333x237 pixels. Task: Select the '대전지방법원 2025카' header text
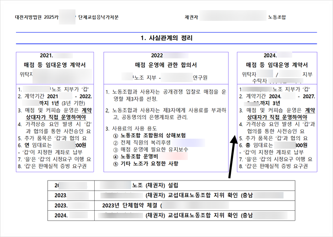37,17
